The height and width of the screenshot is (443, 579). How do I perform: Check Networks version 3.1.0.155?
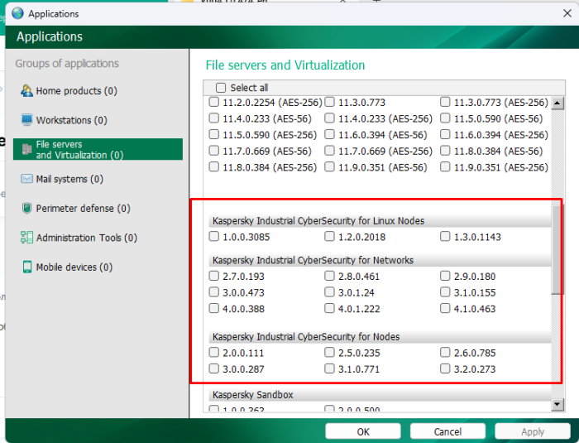pos(445,292)
